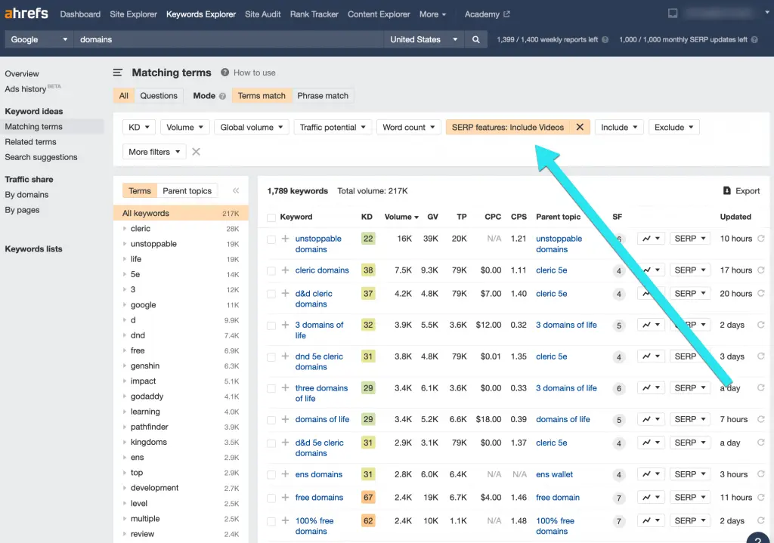Screen dimensions: 774x543
Task: Click the Export button
Action: coord(741,190)
